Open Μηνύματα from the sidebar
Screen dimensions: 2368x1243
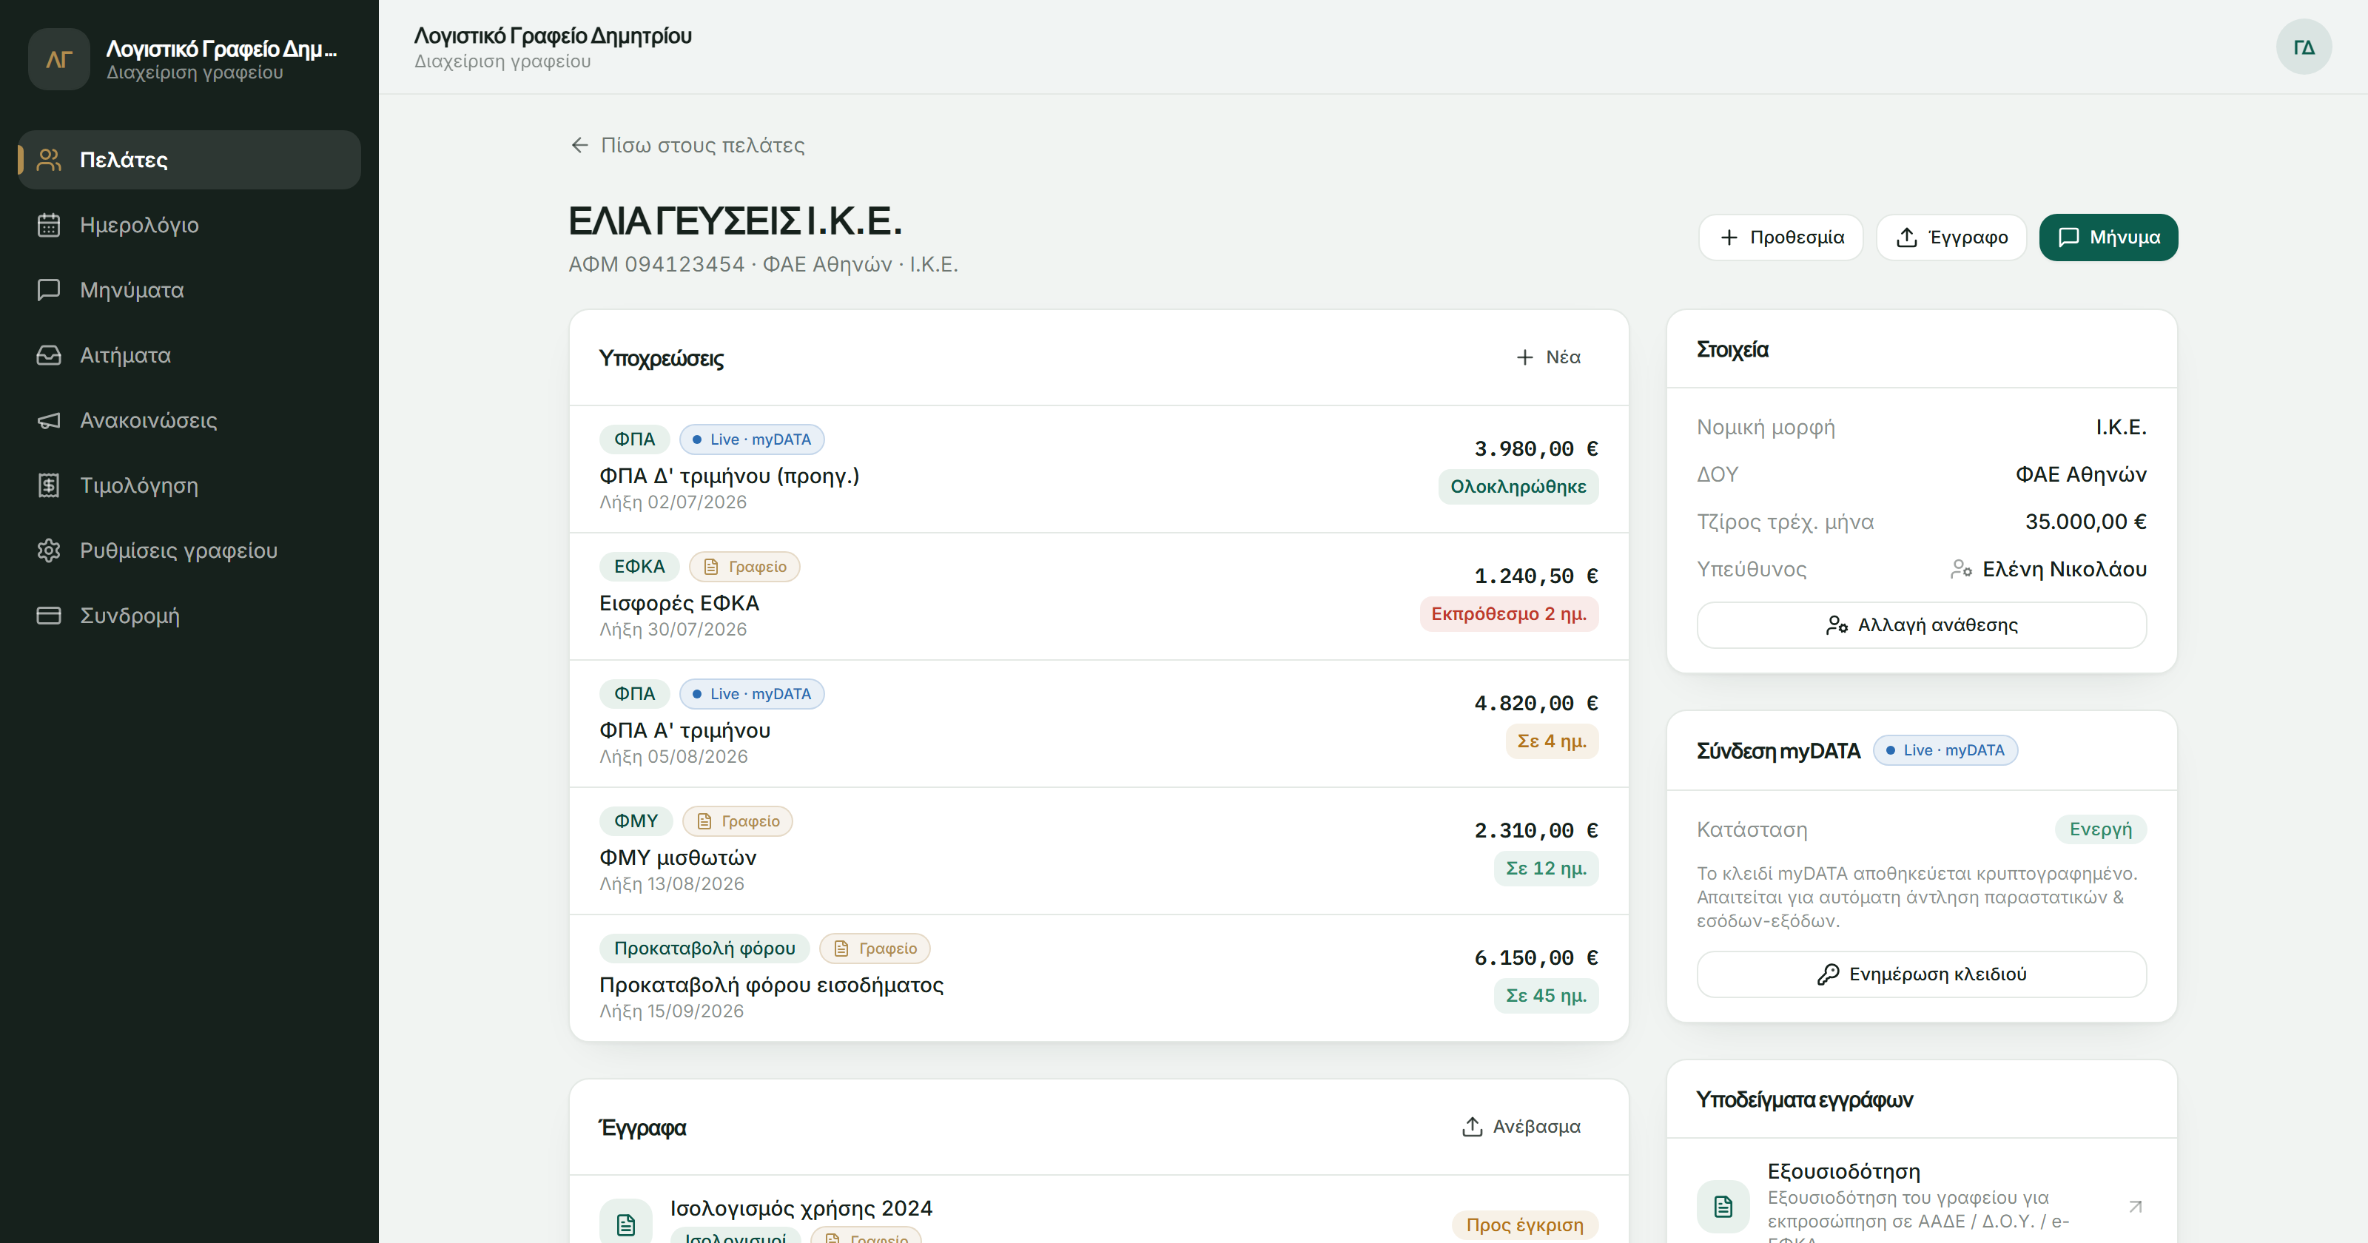pos(189,291)
